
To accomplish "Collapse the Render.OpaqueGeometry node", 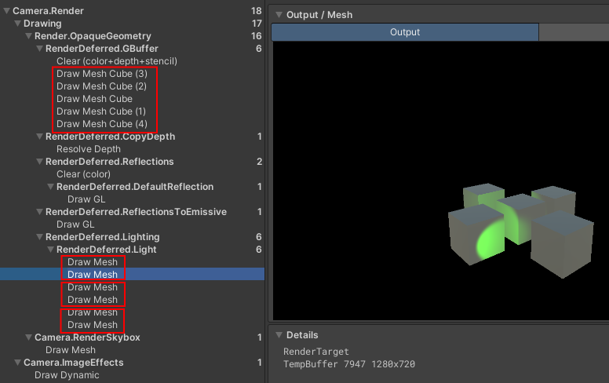I will pyautogui.click(x=28, y=36).
